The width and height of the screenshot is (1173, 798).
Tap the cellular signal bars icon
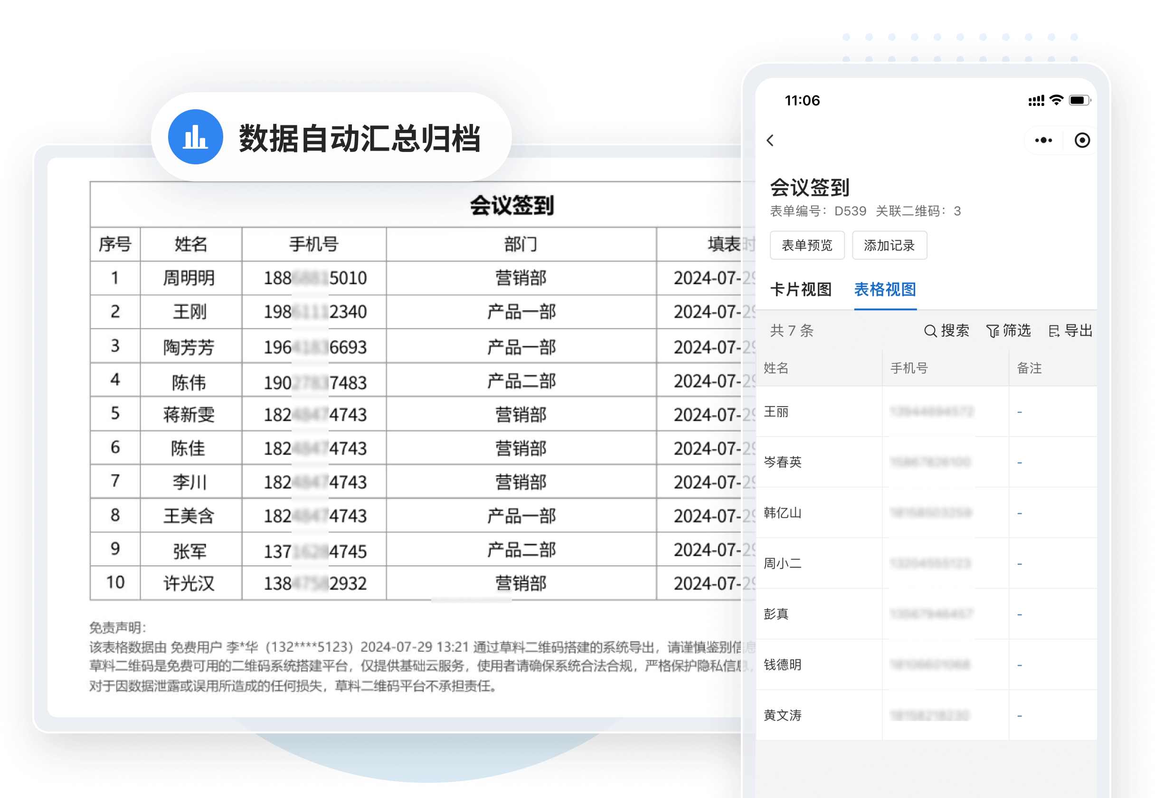click(x=1034, y=100)
